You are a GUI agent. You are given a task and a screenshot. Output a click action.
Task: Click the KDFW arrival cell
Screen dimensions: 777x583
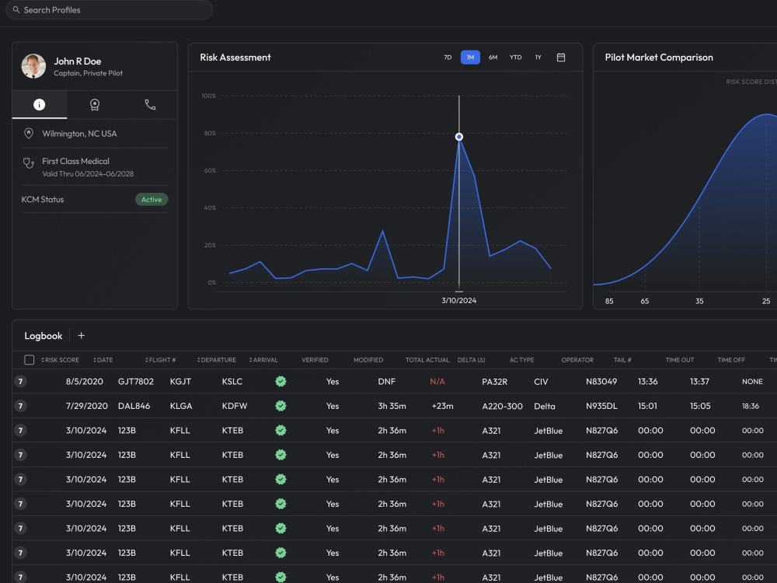(x=235, y=406)
